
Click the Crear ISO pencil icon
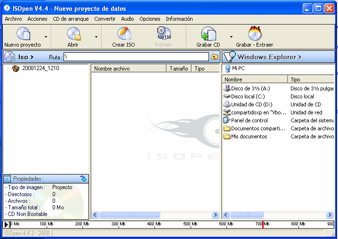pos(124,33)
